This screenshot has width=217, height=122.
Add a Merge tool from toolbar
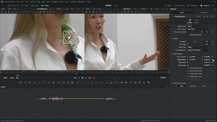[x=59, y=83]
